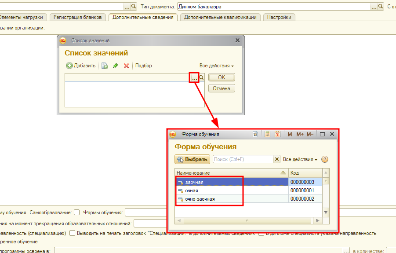Image resolution: width=396 pixels, height=253 pixels.
Task: Select the очно-заочная row
Action: [200, 199]
